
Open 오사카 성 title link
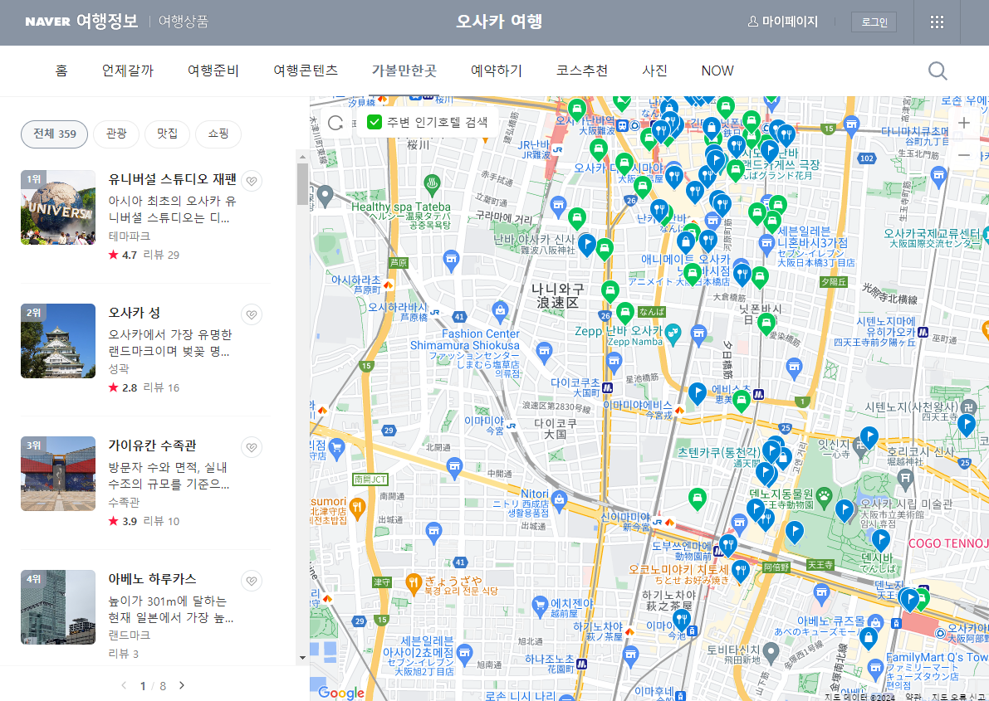pyautogui.click(x=135, y=313)
